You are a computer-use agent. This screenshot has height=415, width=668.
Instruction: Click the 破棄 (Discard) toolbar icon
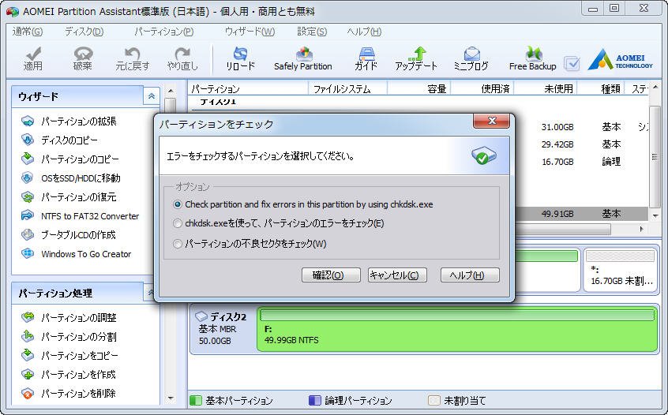[x=83, y=58]
